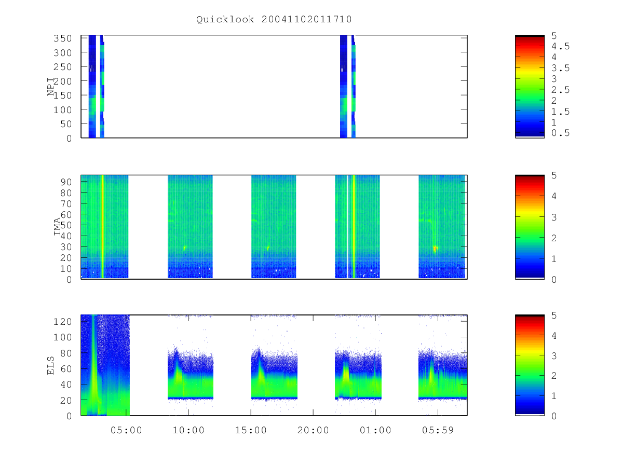This screenshot has height=467, width=623.
Task: Click the 0.5 label on NPI colorbar
Action: [x=560, y=133]
